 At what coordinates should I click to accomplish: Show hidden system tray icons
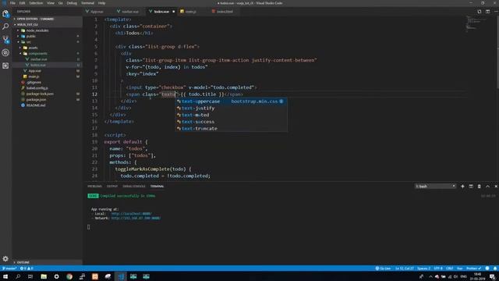[430, 276]
